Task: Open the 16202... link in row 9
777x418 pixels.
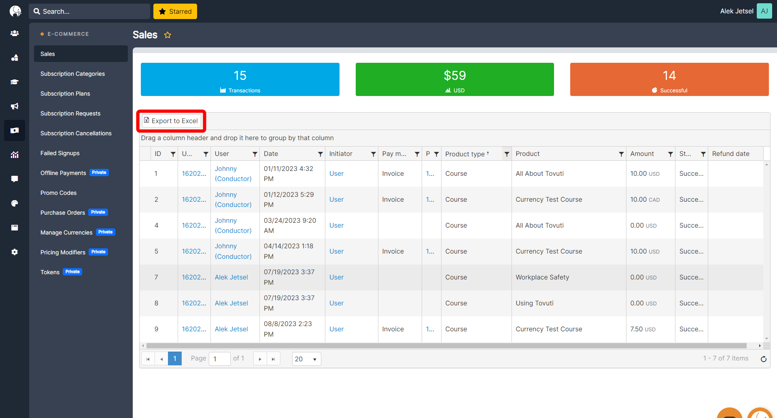Action: point(194,329)
